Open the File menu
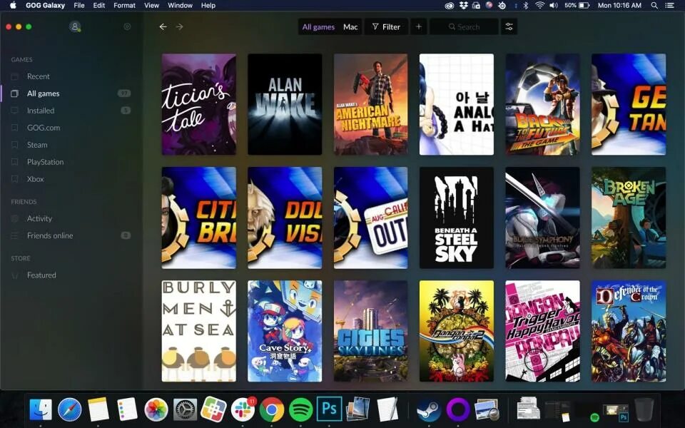The height and width of the screenshot is (428, 685). pos(79,5)
